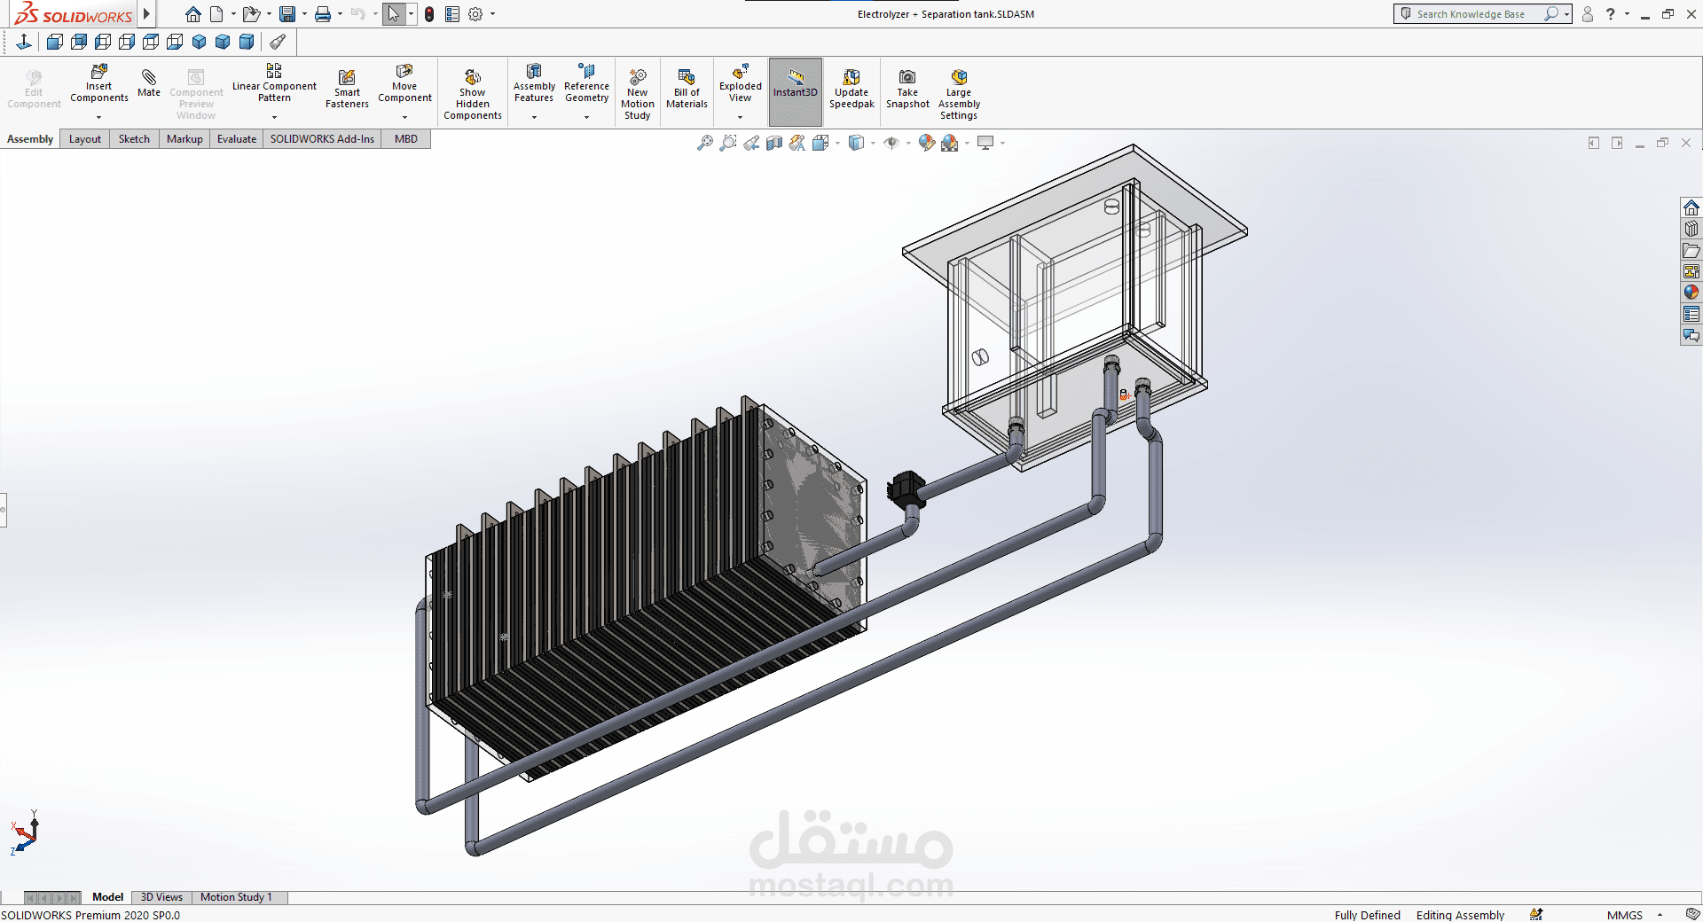Viewport: 1703px width, 922px height.
Task: Click 'Editing Assembly' status bar text
Action: [x=1460, y=915]
